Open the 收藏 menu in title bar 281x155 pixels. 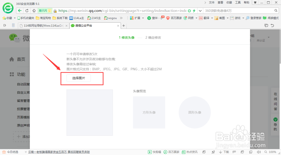[229, 3]
